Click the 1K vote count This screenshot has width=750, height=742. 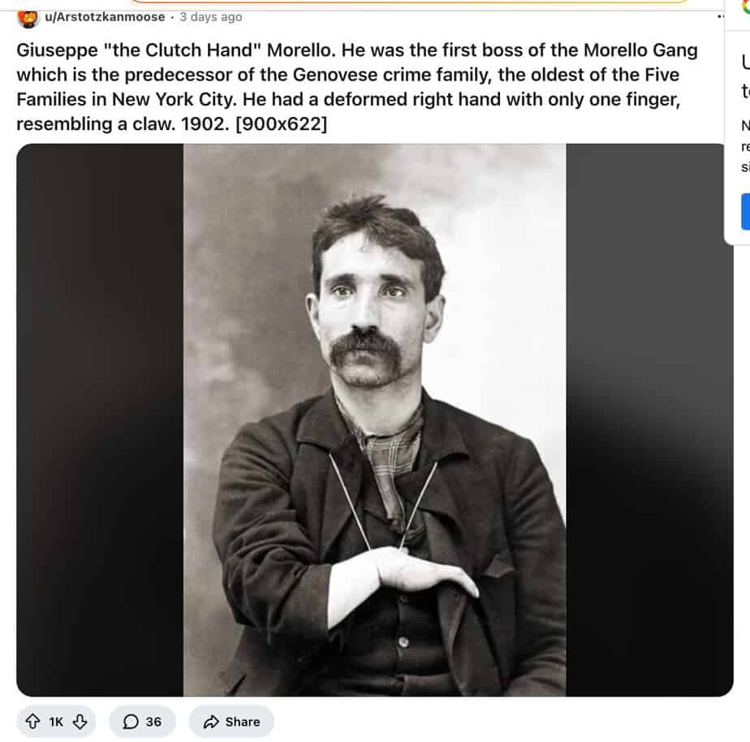(56, 722)
